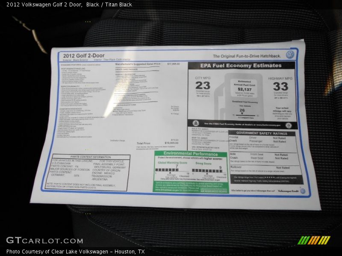
Task: Click the Global Warming Score bar
Action: (167, 170)
